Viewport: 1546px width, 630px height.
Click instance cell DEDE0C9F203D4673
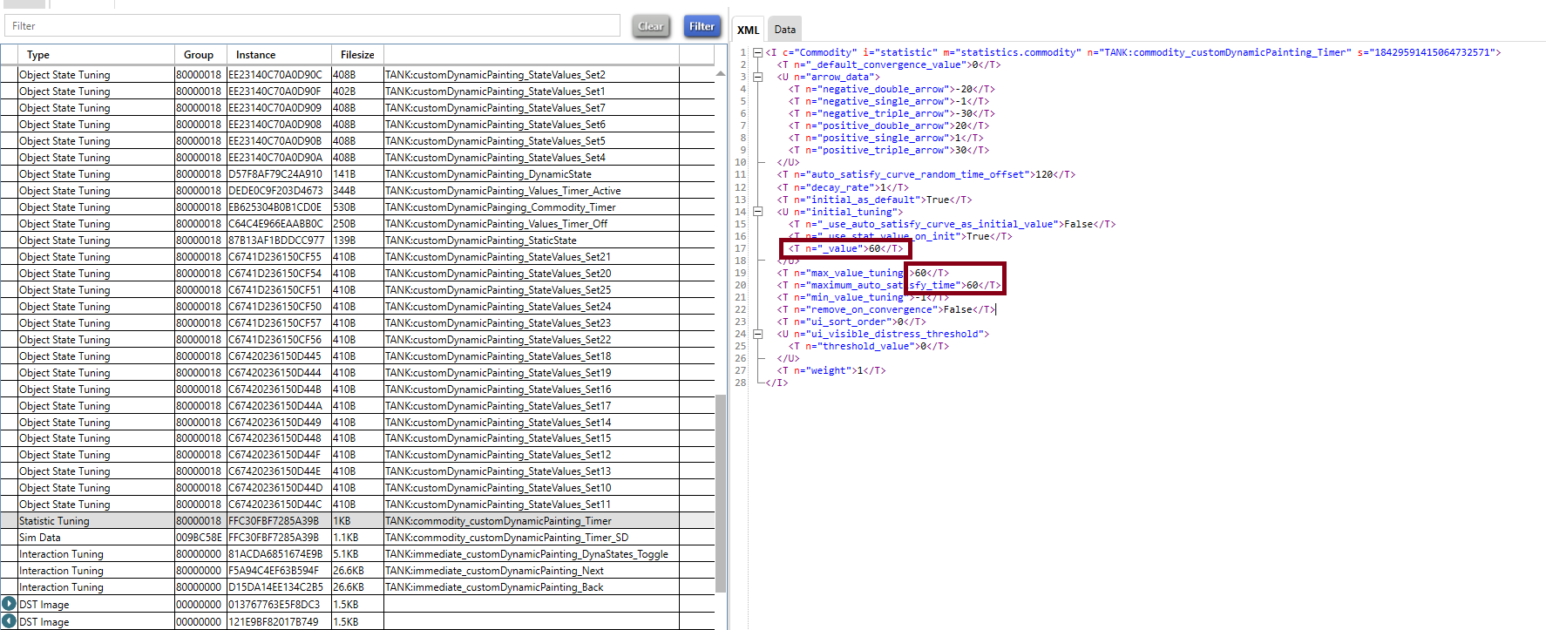(x=279, y=191)
